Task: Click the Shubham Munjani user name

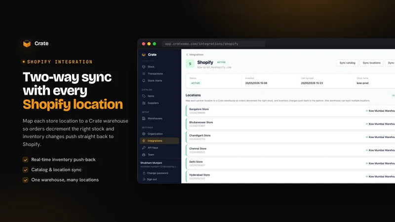Action: point(151,163)
